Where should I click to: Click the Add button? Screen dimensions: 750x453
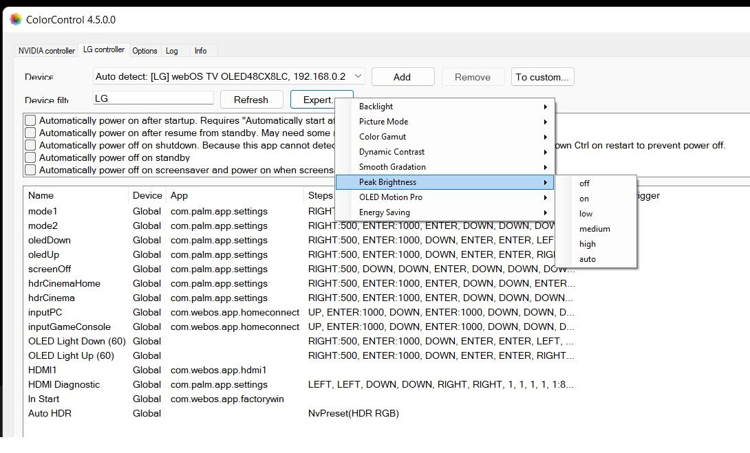pyautogui.click(x=403, y=77)
